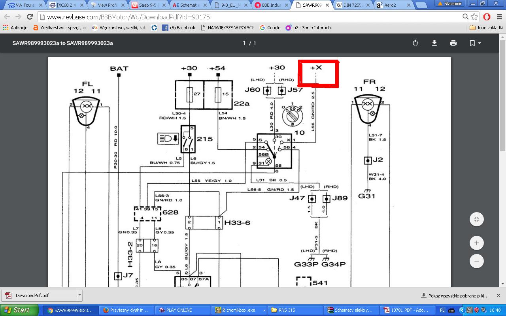Zoom in on the PDF
The image size is (506, 316).
coord(476,243)
